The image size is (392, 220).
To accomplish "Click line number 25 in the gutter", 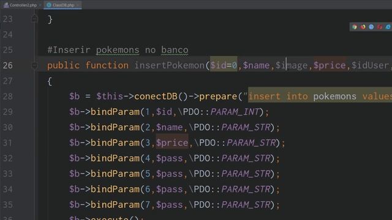I will [x=7, y=50].
